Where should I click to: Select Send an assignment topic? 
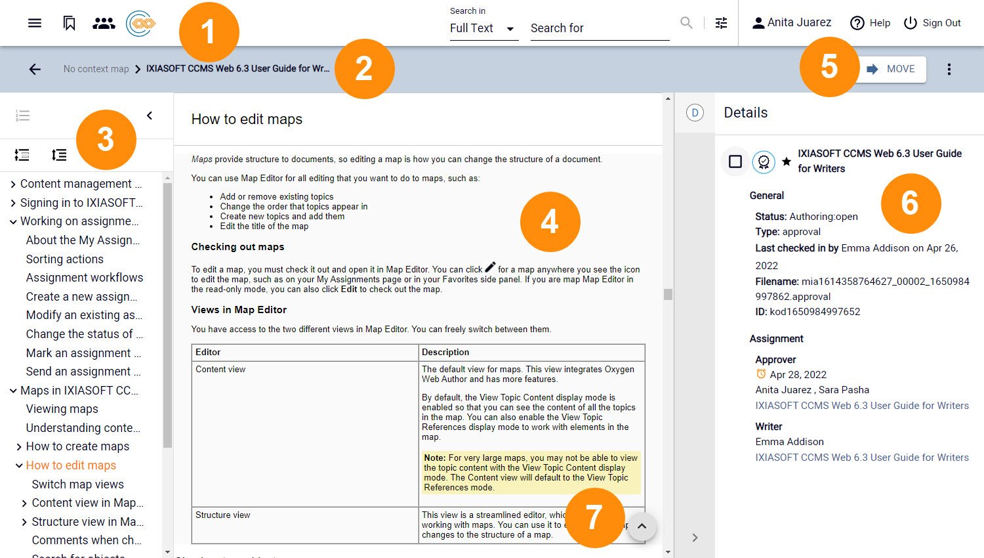[83, 372]
